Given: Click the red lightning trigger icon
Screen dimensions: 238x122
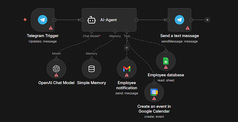Looking at the screenshot, I should pyautogui.click(x=25, y=20).
